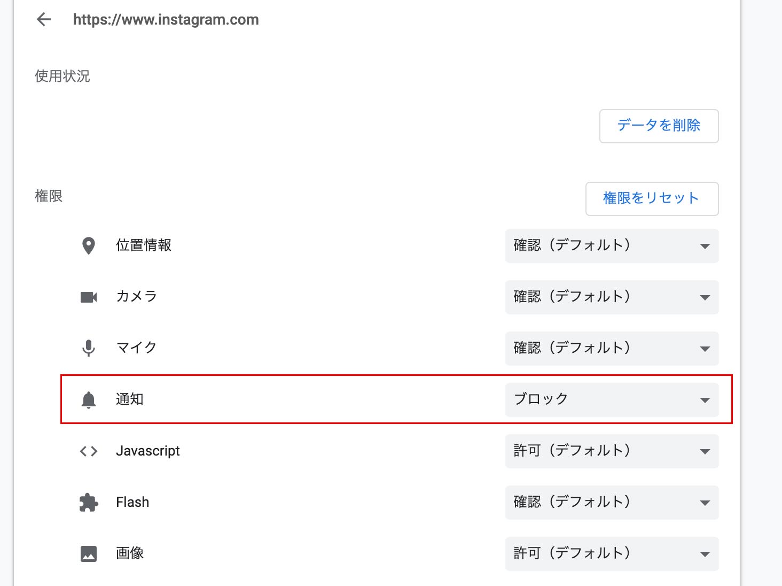The height and width of the screenshot is (586, 782).
Task: Open the 通知 dropdown set to ブロック
Action: [x=612, y=400]
